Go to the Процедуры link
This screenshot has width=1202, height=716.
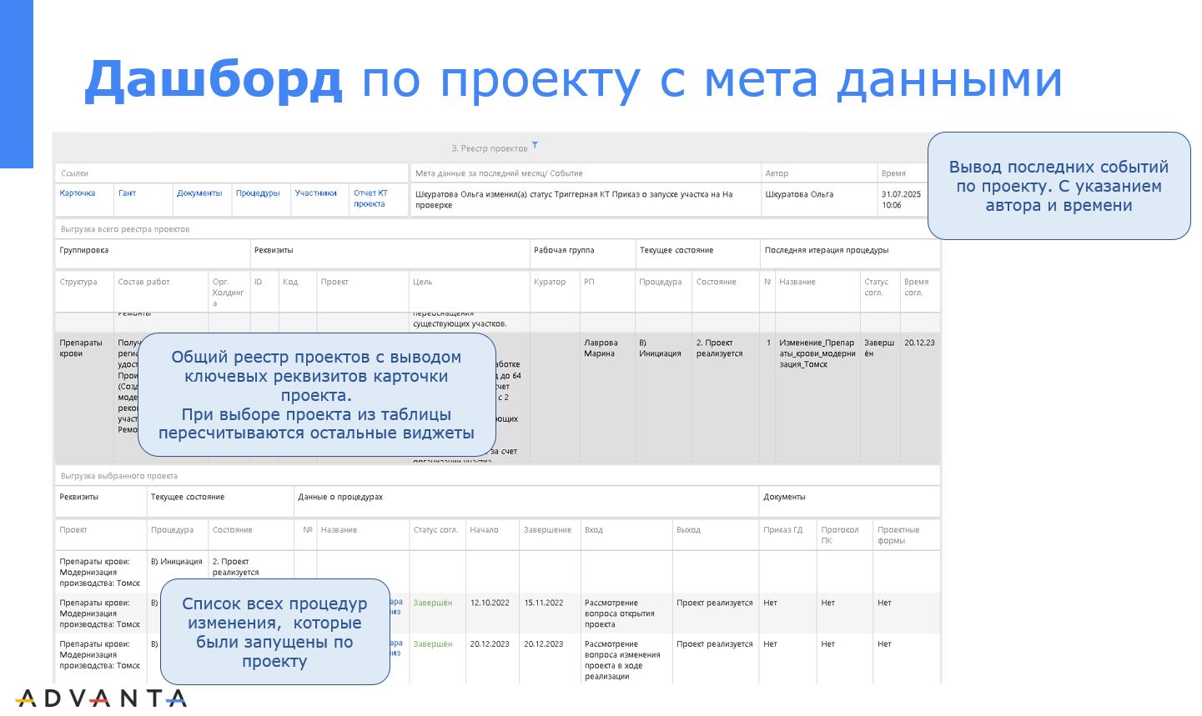(x=258, y=193)
